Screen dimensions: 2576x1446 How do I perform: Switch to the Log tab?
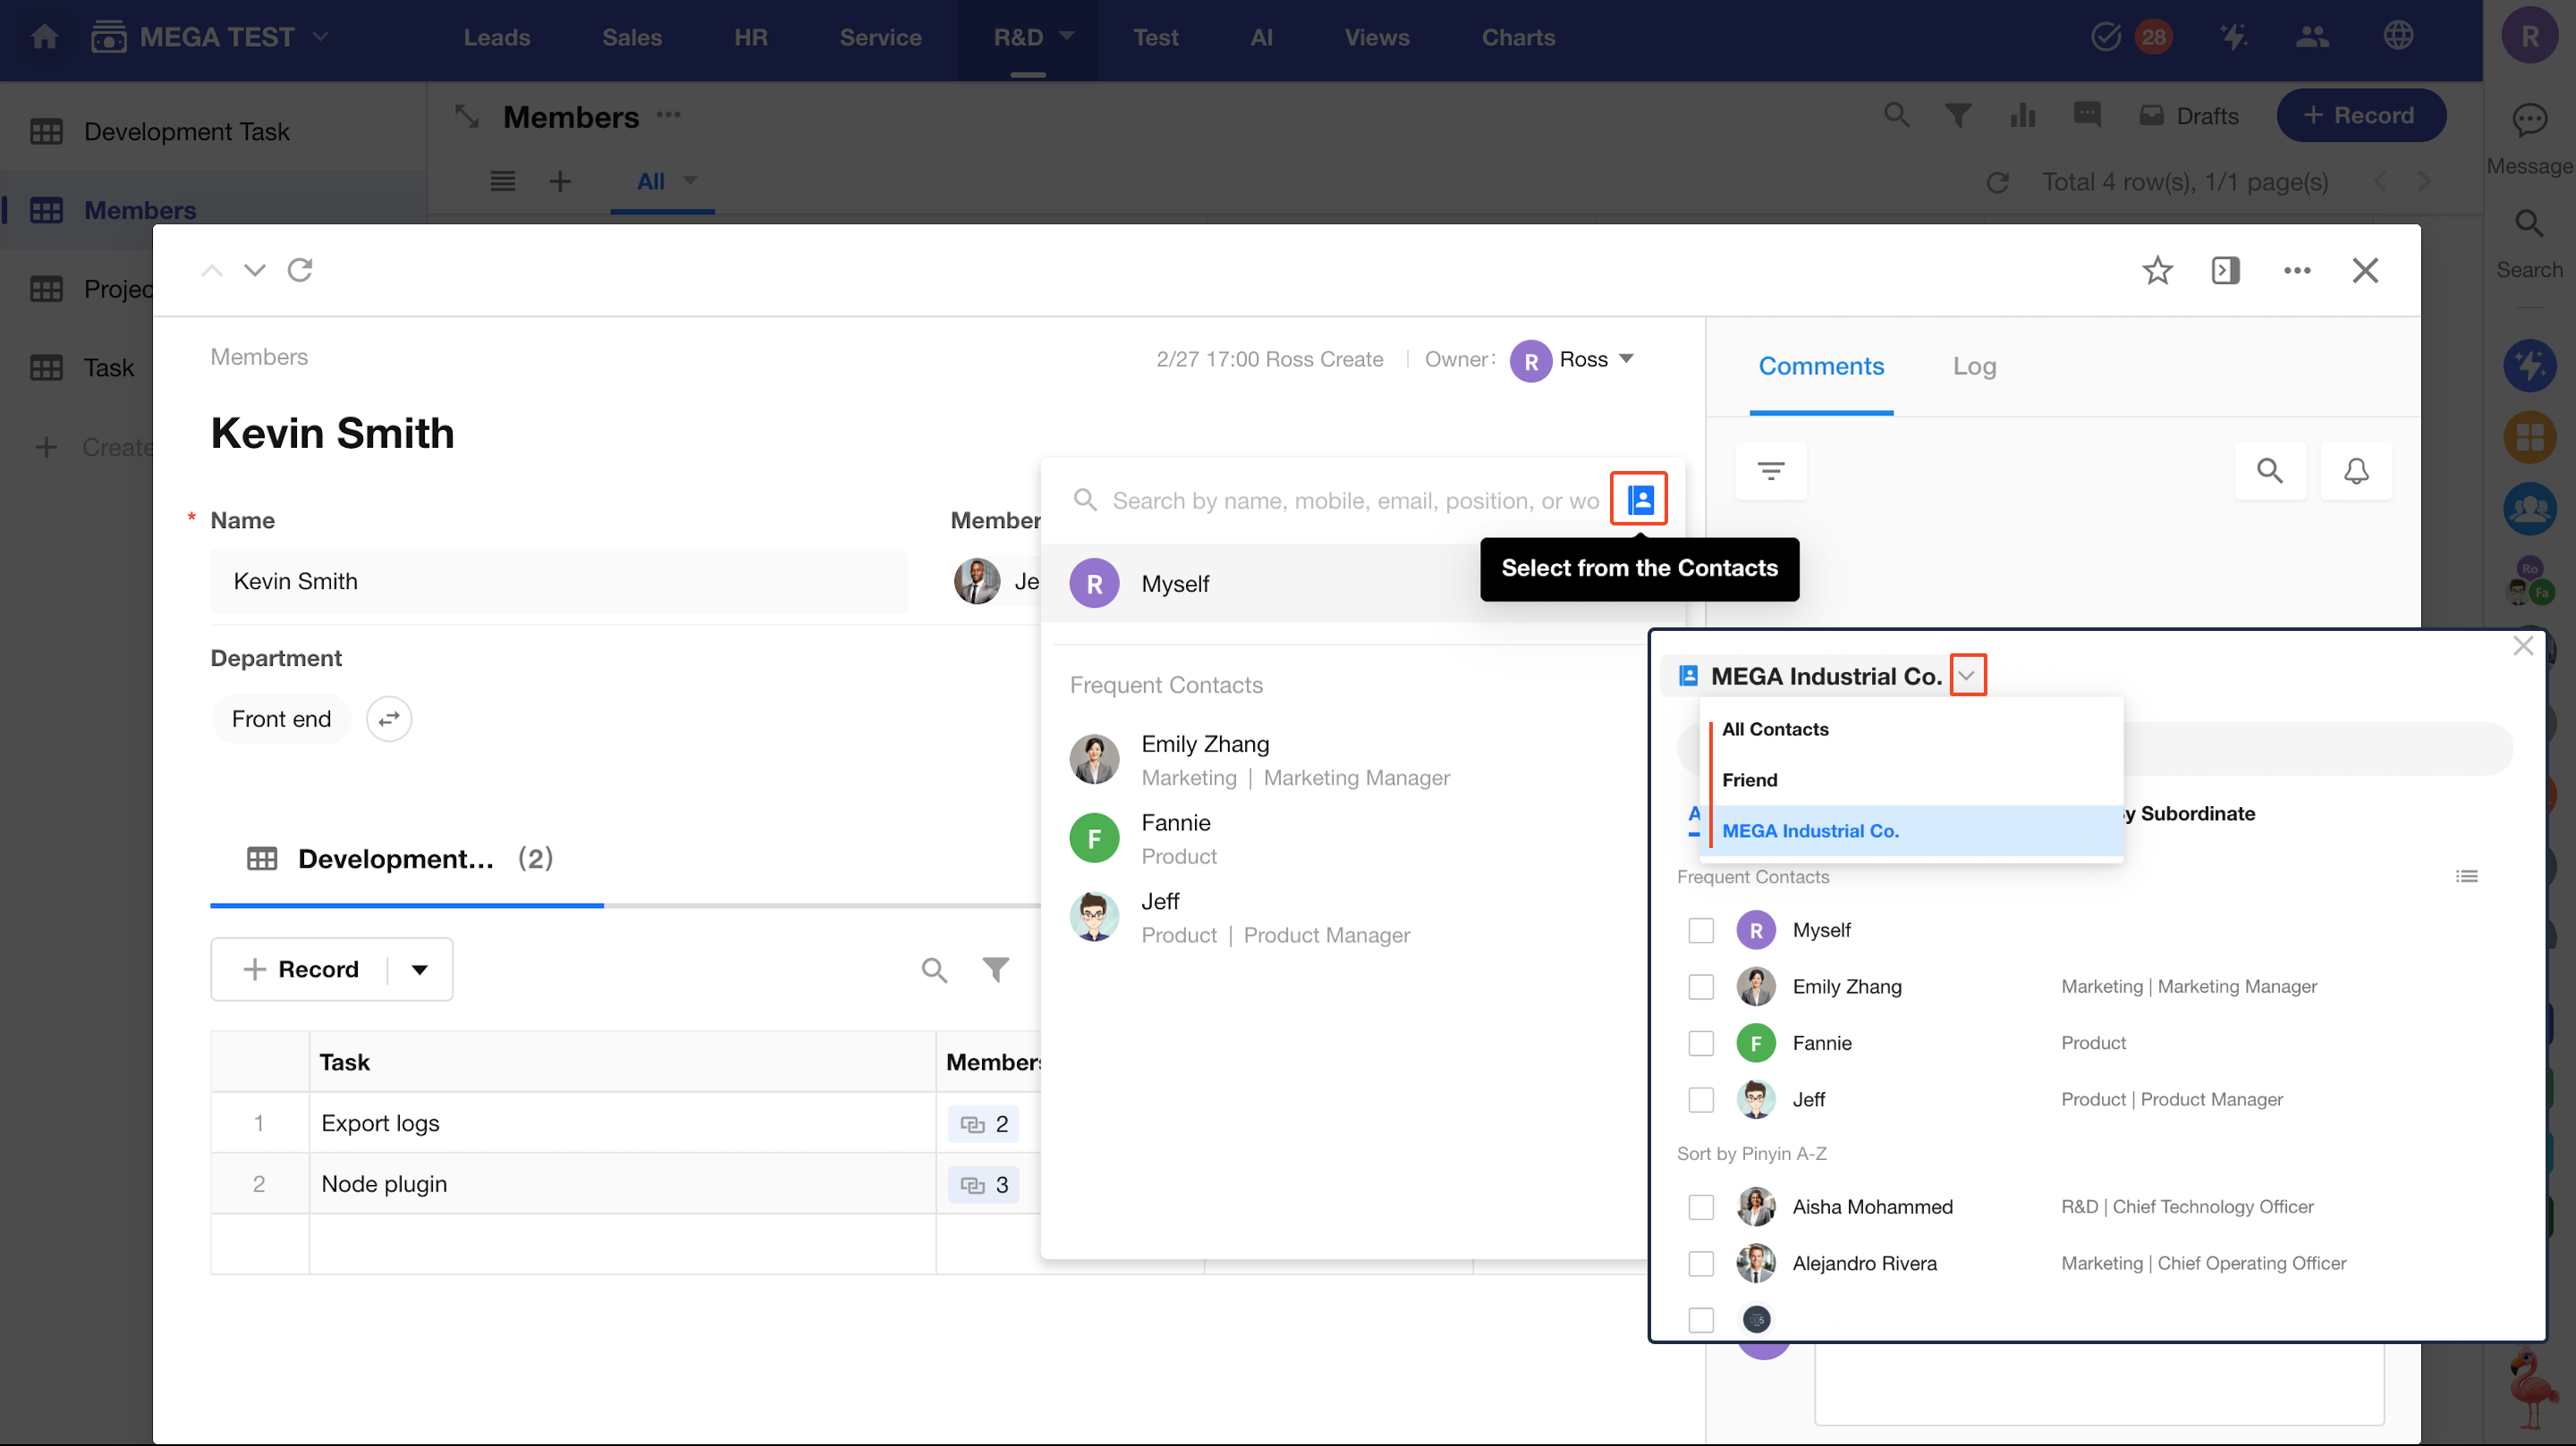[x=1973, y=366]
